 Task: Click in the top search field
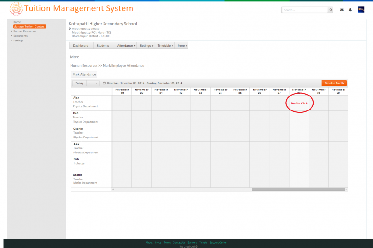(305, 10)
